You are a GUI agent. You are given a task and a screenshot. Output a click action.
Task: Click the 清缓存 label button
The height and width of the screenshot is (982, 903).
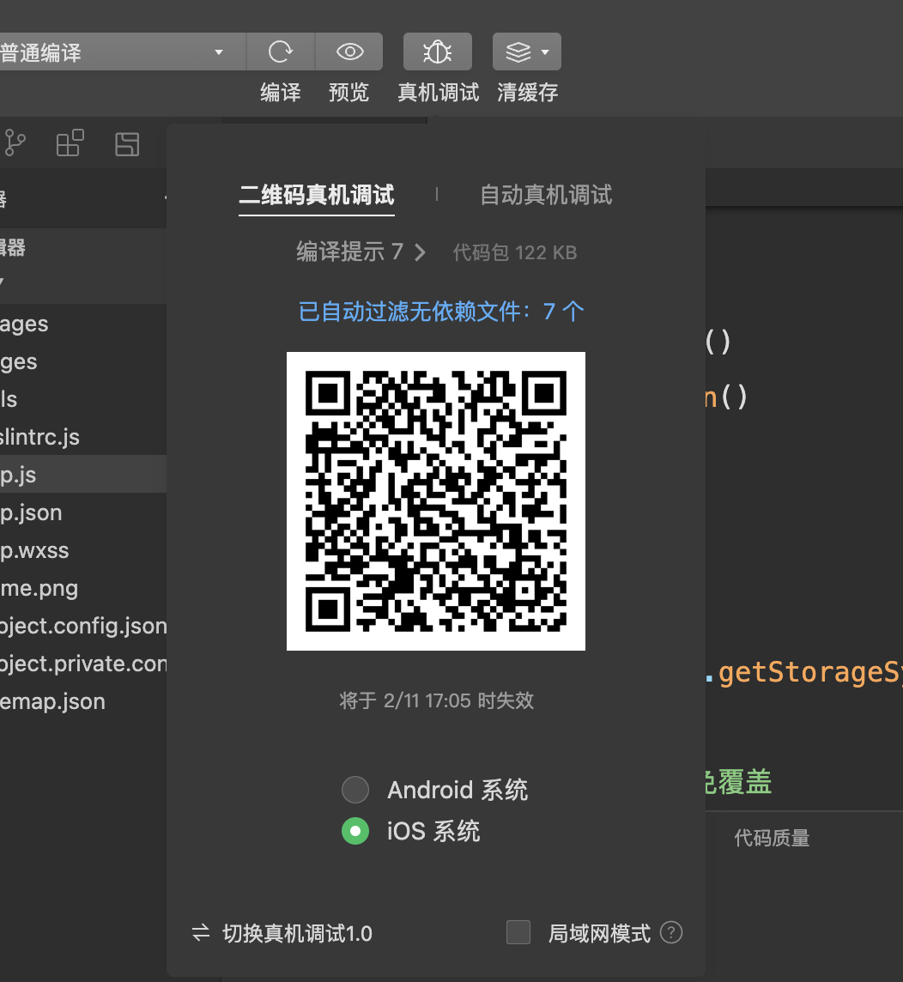528,93
